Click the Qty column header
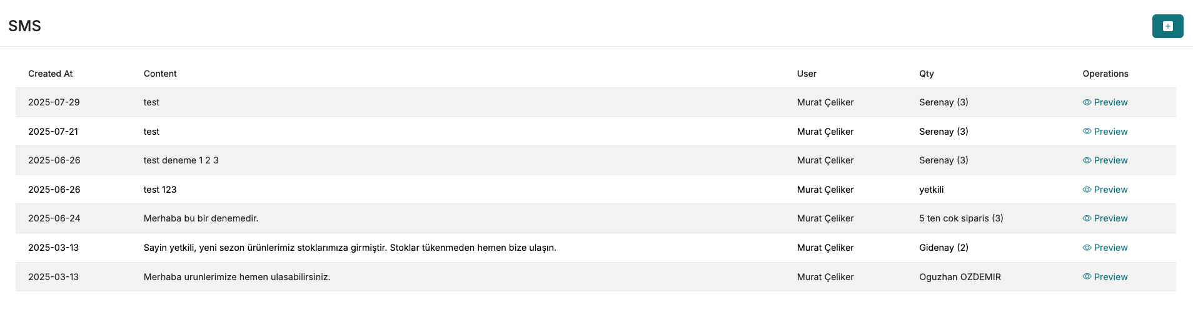Screen dimensions: 1193x330 [926, 74]
